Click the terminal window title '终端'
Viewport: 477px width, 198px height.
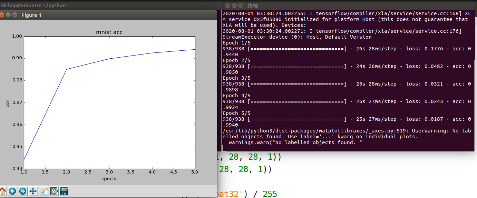tap(253, 6)
